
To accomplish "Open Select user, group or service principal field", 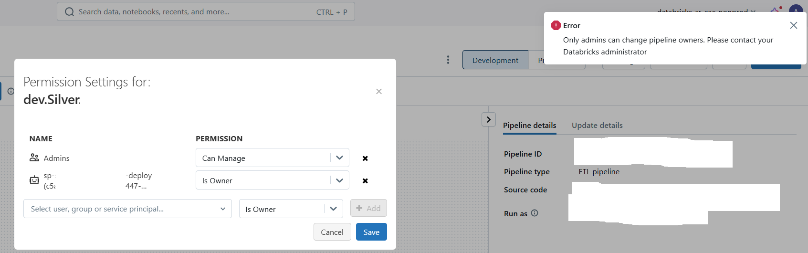I will tap(127, 209).
